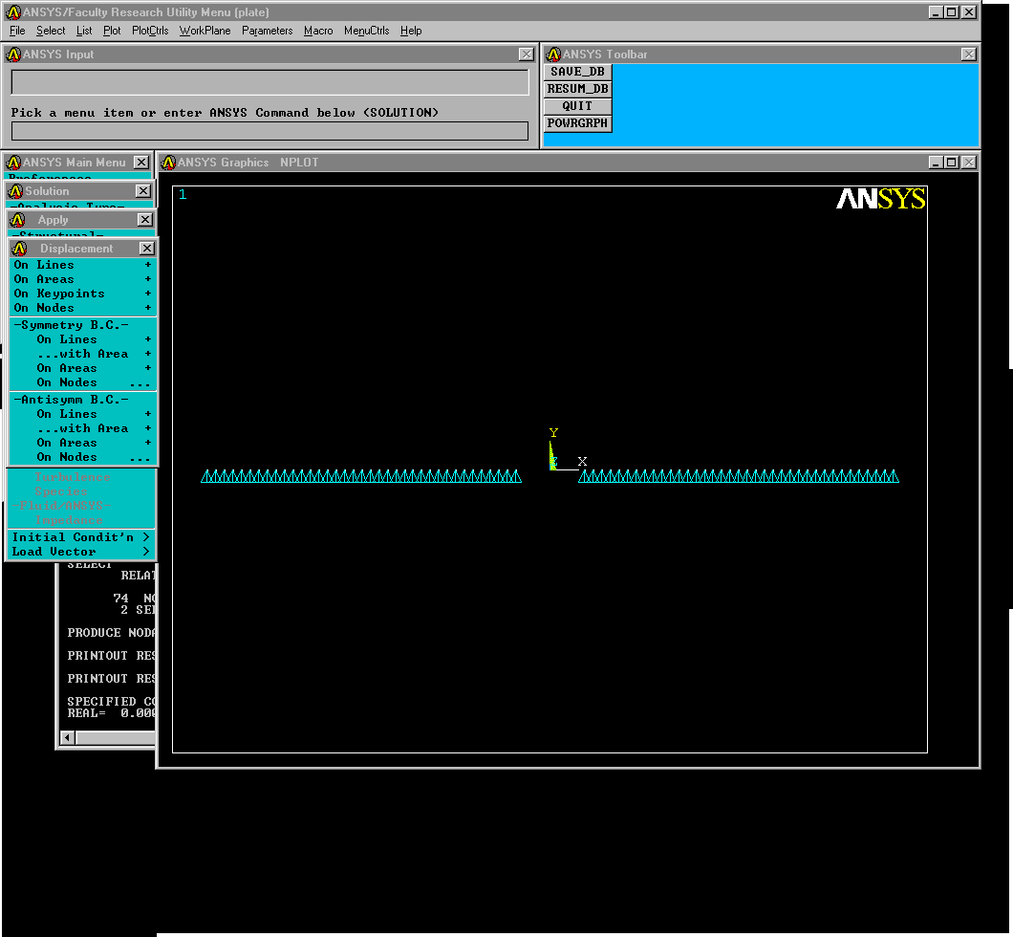This screenshot has width=1013, height=937.
Task: Click the ANSYS icon in the Displacement menu title
Action: 19,249
